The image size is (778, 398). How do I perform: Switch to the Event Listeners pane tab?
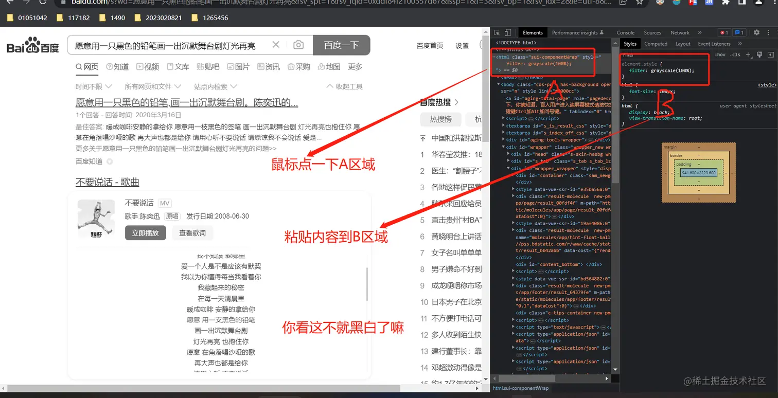coord(714,44)
